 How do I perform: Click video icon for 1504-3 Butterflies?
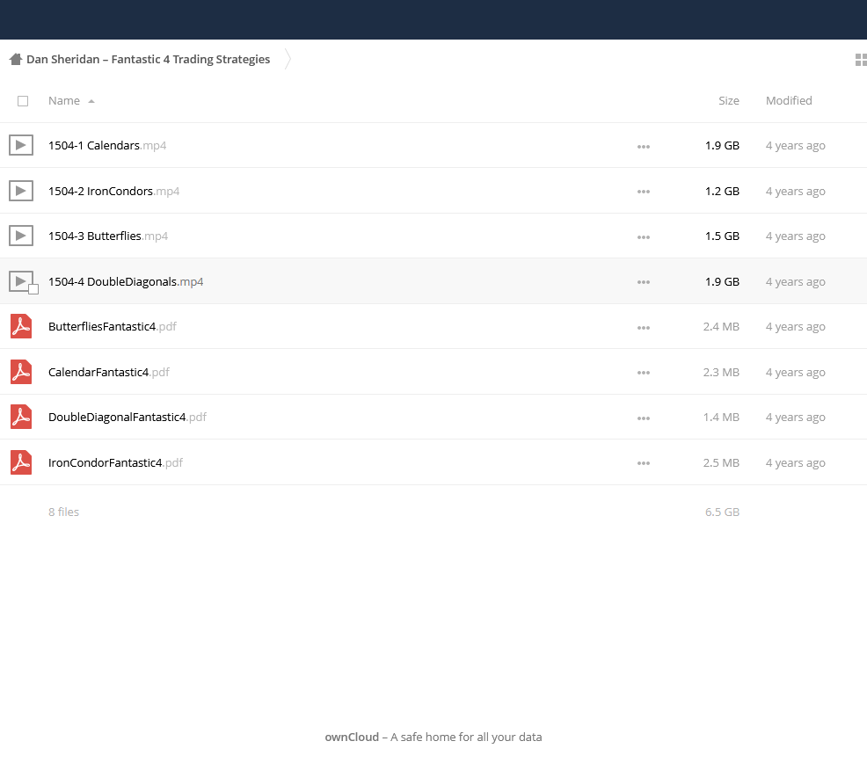tap(21, 236)
